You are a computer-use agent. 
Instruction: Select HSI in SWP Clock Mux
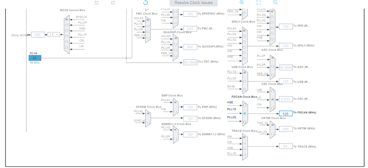click(176, 112)
